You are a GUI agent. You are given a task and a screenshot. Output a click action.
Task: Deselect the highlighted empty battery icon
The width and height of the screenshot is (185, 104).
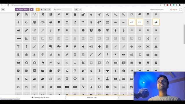point(140,22)
